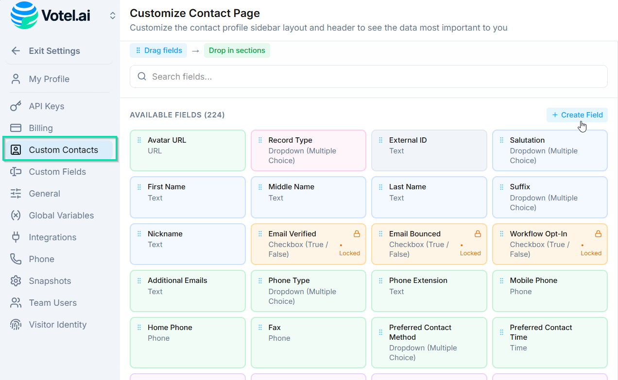This screenshot has width=618, height=380.
Task: Click the Phone handset icon in sidebar
Action: [15, 259]
